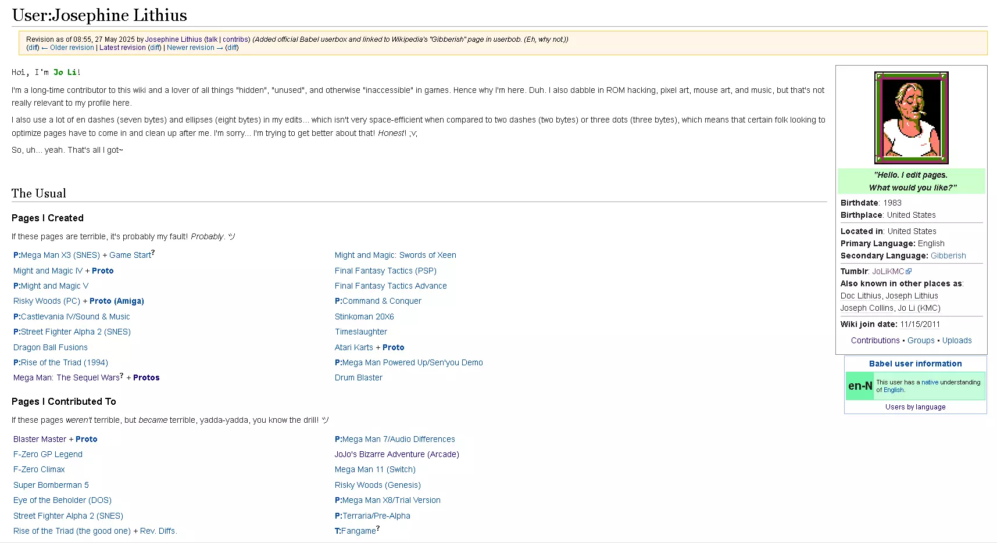Open the talk page link

(212, 39)
